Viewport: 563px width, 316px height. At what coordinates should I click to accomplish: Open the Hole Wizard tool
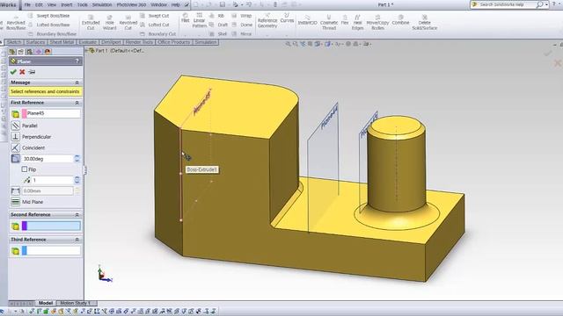(x=109, y=22)
